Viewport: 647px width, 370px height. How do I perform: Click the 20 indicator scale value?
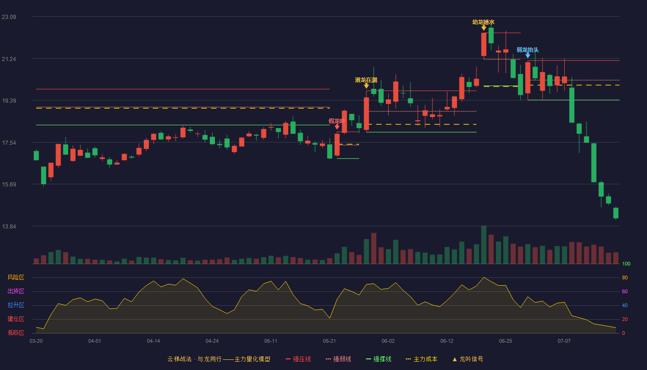coord(625,320)
